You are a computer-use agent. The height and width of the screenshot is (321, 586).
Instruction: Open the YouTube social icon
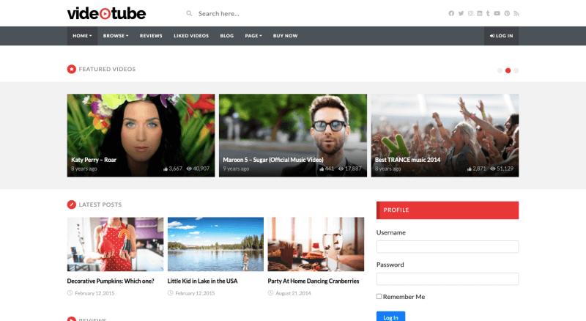coord(497,13)
